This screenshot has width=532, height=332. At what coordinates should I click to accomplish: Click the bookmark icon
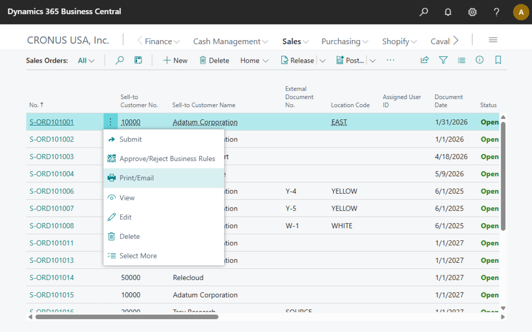click(x=498, y=60)
